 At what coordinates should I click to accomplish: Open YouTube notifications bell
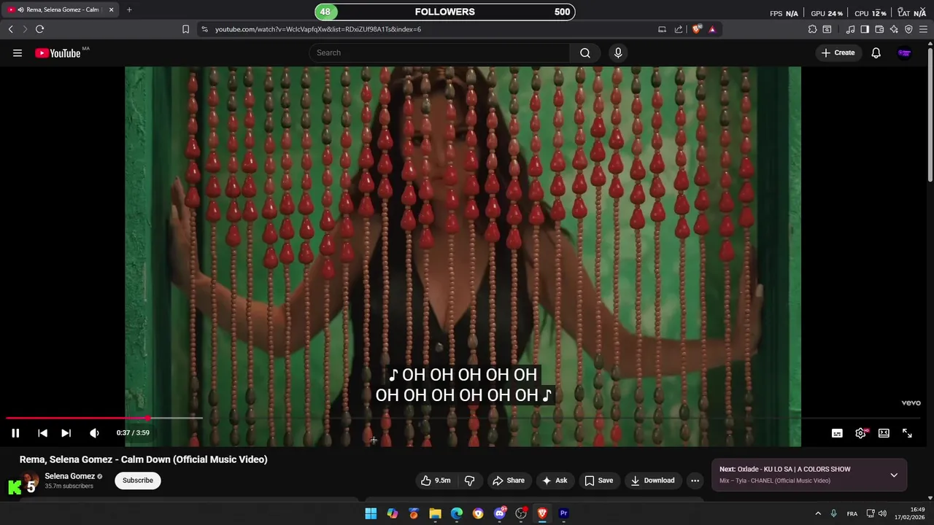(x=876, y=52)
